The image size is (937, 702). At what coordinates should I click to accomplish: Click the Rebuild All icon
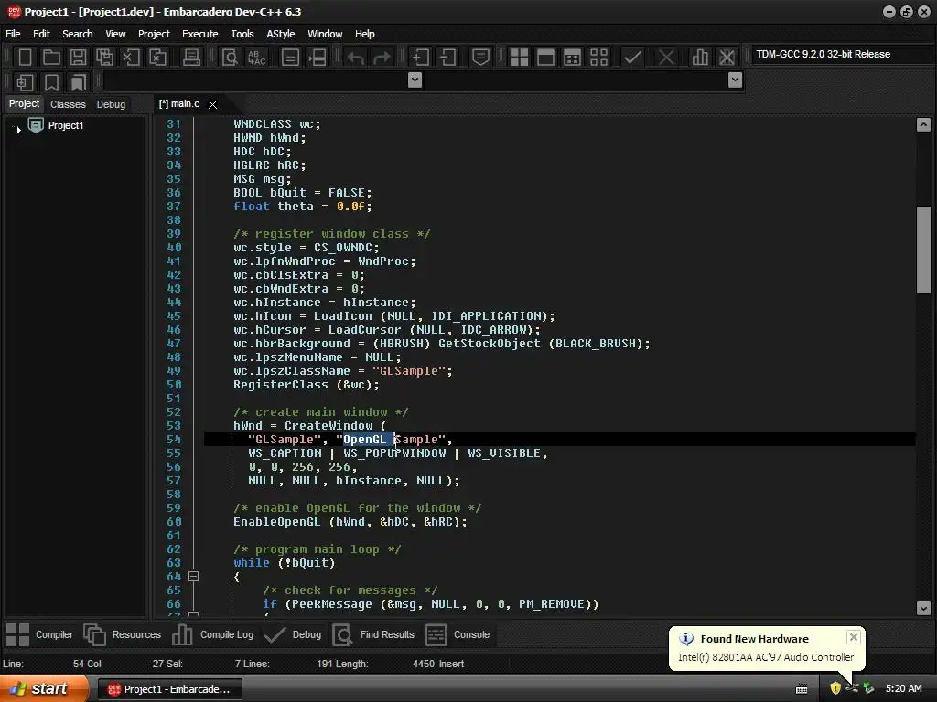[598, 58]
